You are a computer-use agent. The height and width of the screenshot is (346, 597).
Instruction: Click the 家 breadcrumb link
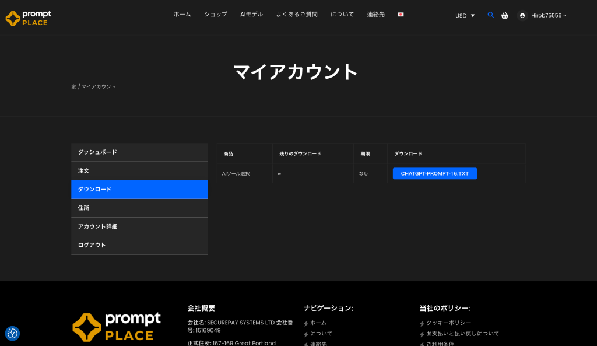pos(73,87)
